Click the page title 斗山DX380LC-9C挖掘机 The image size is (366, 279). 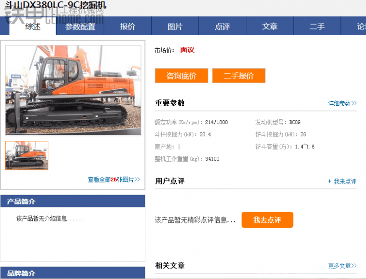[56, 5]
